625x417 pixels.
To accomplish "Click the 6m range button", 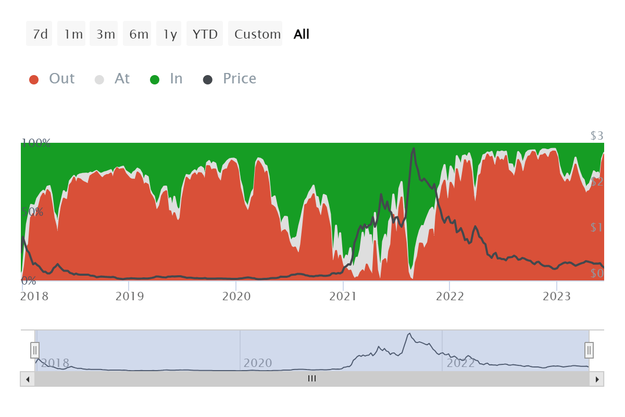I will click(x=137, y=33).
